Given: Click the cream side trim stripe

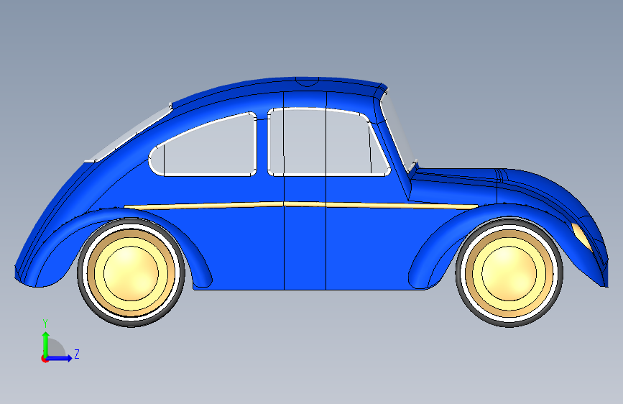Looking at the screenshot, I should tap(301, 205).
